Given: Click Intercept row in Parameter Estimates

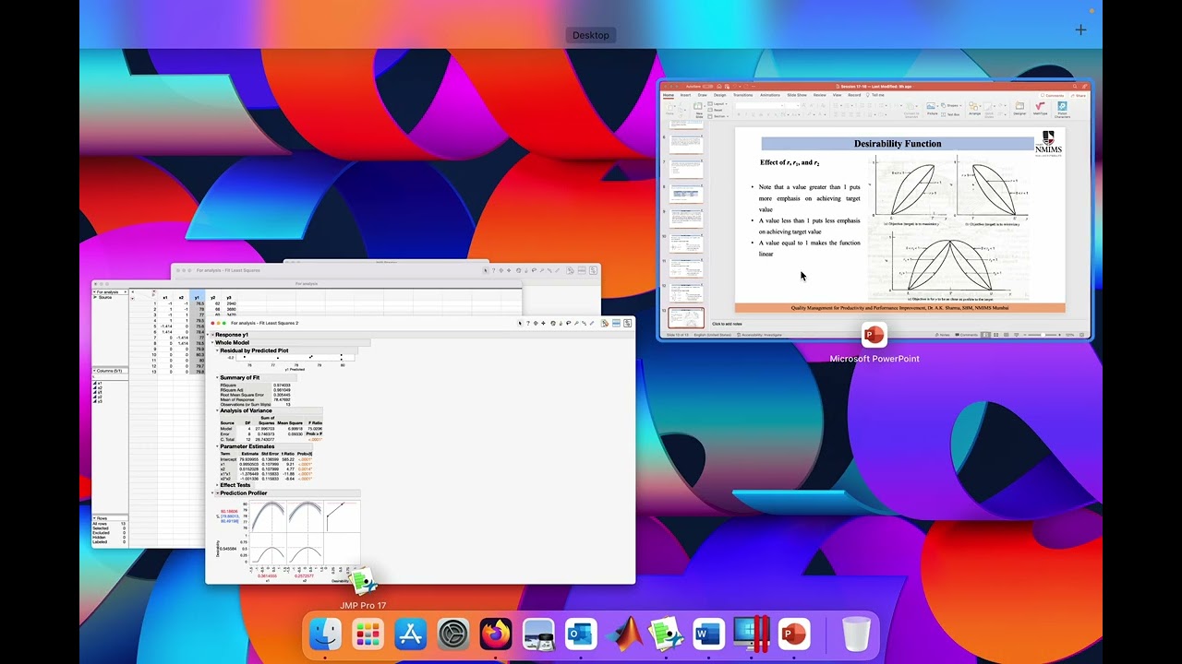Looking at the screenshot, I should pyautogui.click(x=266, y=459).
